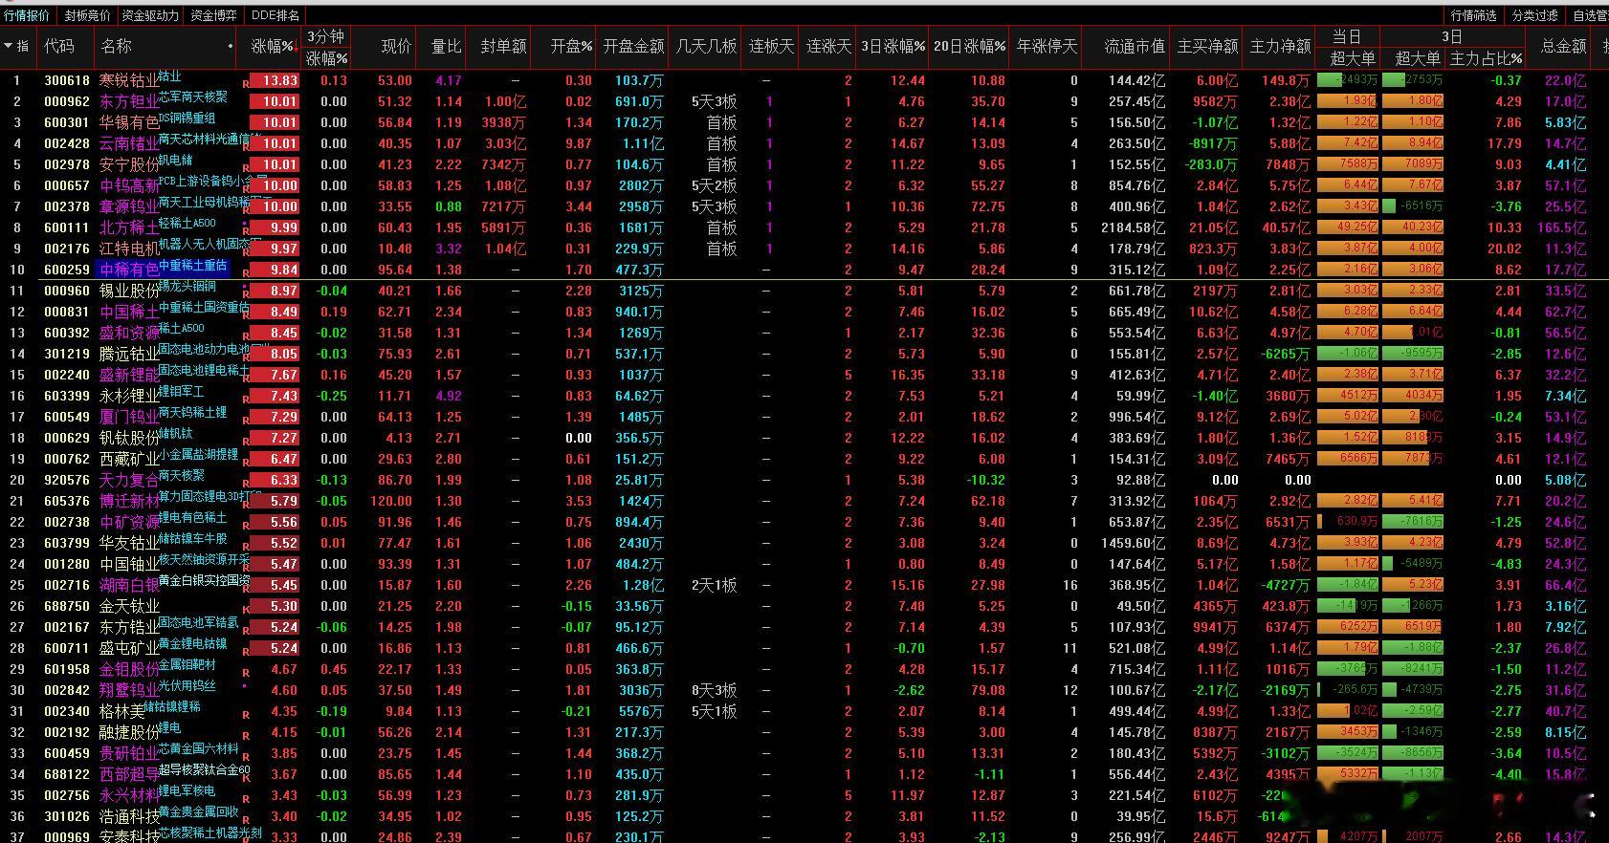This screenshot has width=1609, height=843.
Task: Select stock 东方钽业 row name
Action: coord(128,102)
